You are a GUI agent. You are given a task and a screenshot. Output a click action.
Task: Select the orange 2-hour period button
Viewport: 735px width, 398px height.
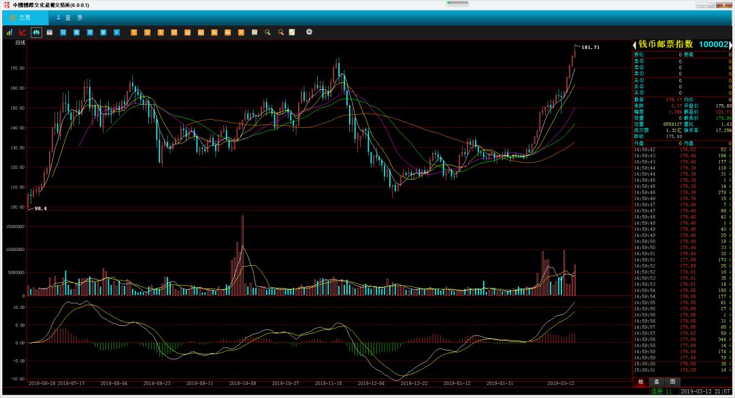click(214, 33)
